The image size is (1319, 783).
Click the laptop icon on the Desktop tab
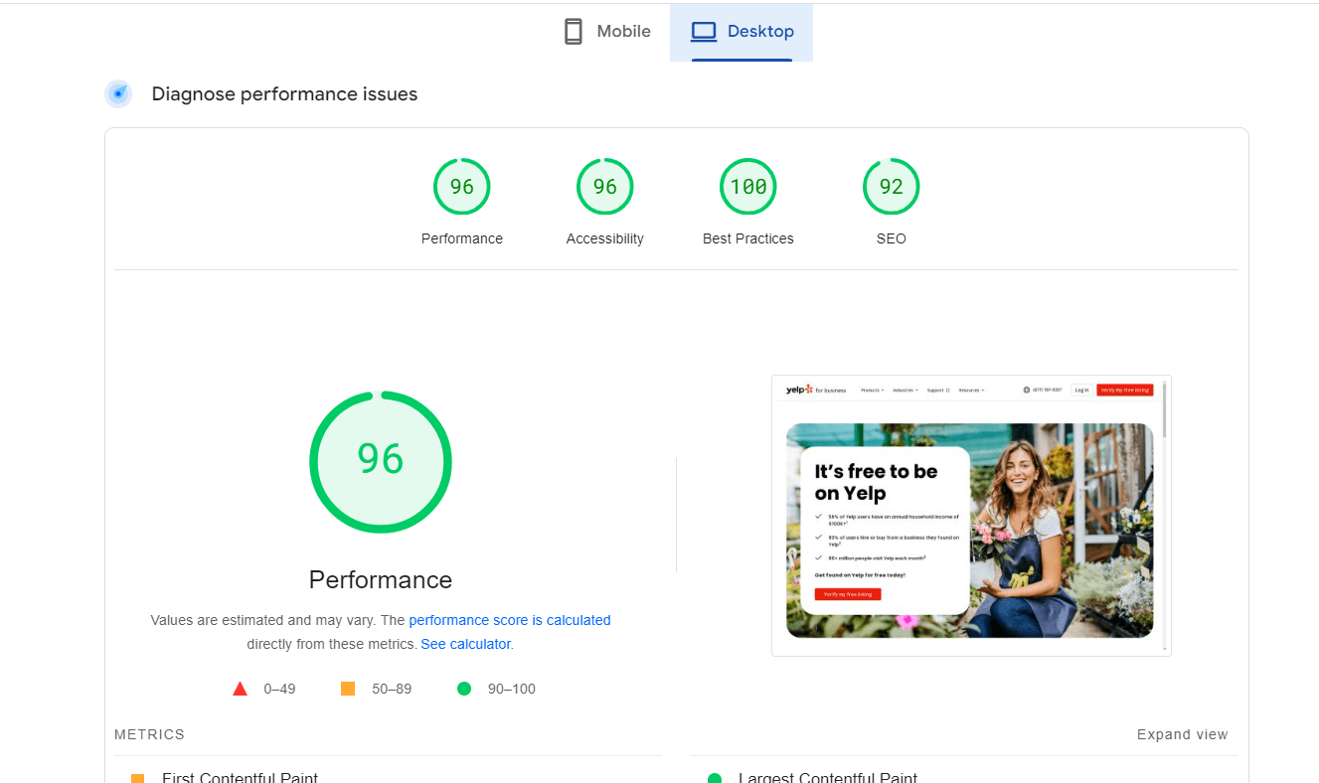point(705,31)
